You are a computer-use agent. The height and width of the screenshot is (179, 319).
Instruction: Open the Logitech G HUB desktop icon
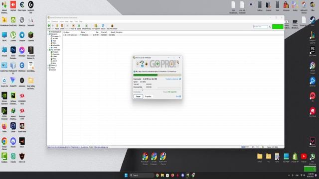point(31,6)
